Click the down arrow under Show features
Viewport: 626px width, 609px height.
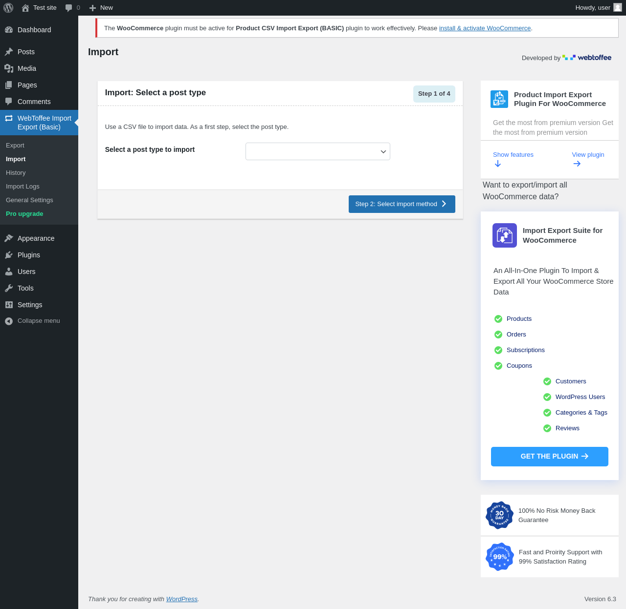[x=498, y=164]
